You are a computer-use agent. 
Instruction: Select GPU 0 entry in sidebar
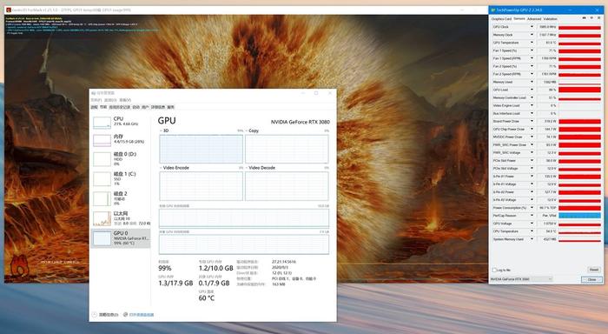coord(121,238)
